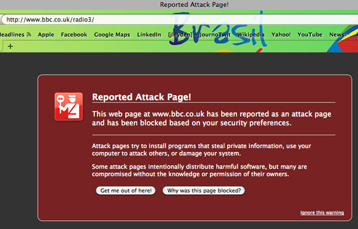Click the 'Some attack pages intentionally' paragraph
Screen dimensions: 358x229
click(x=199, y=170)
